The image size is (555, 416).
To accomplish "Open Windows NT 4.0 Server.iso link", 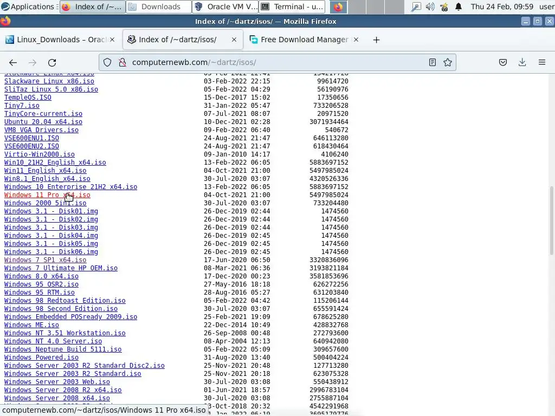I will click(x=53, y=341).
